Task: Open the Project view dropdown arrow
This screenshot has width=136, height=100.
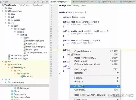Action: [x=28, y=2]
